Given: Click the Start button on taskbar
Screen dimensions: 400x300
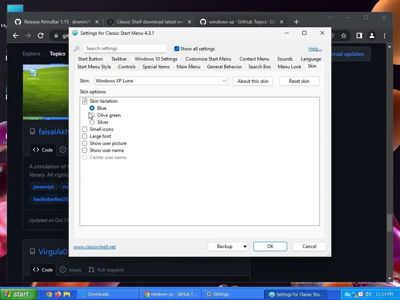Looking at the screenshot, I should pos(18,294).
